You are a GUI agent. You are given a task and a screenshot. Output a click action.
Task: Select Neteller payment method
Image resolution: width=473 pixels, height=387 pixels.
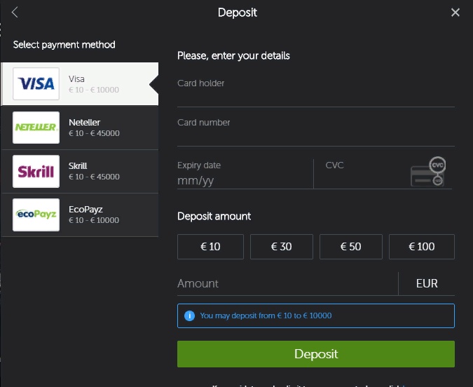click(80, 128)
